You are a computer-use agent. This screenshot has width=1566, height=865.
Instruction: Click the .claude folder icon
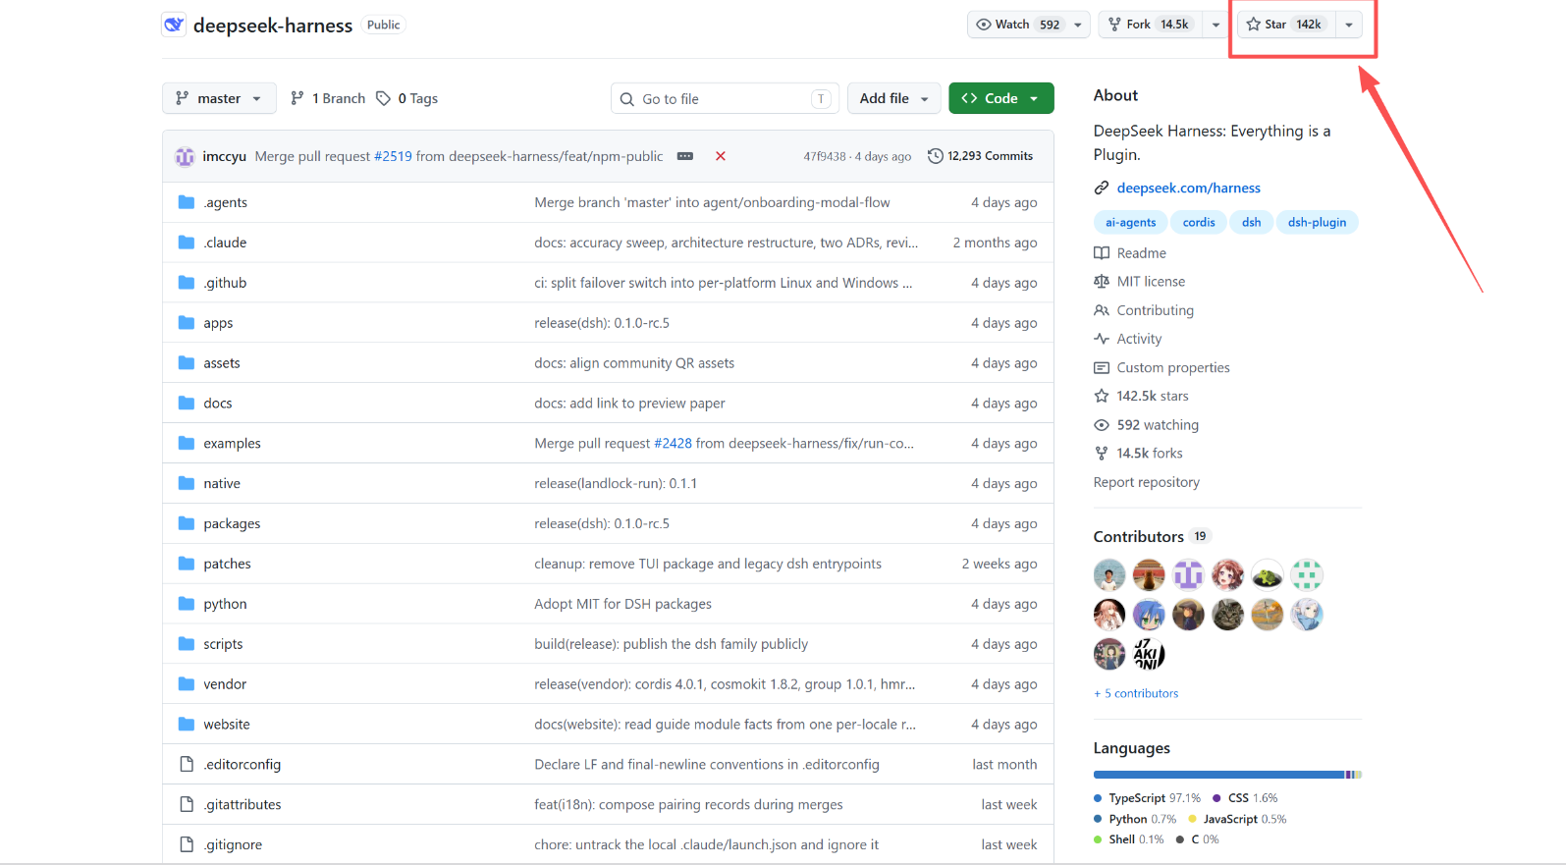coord(187,243)
